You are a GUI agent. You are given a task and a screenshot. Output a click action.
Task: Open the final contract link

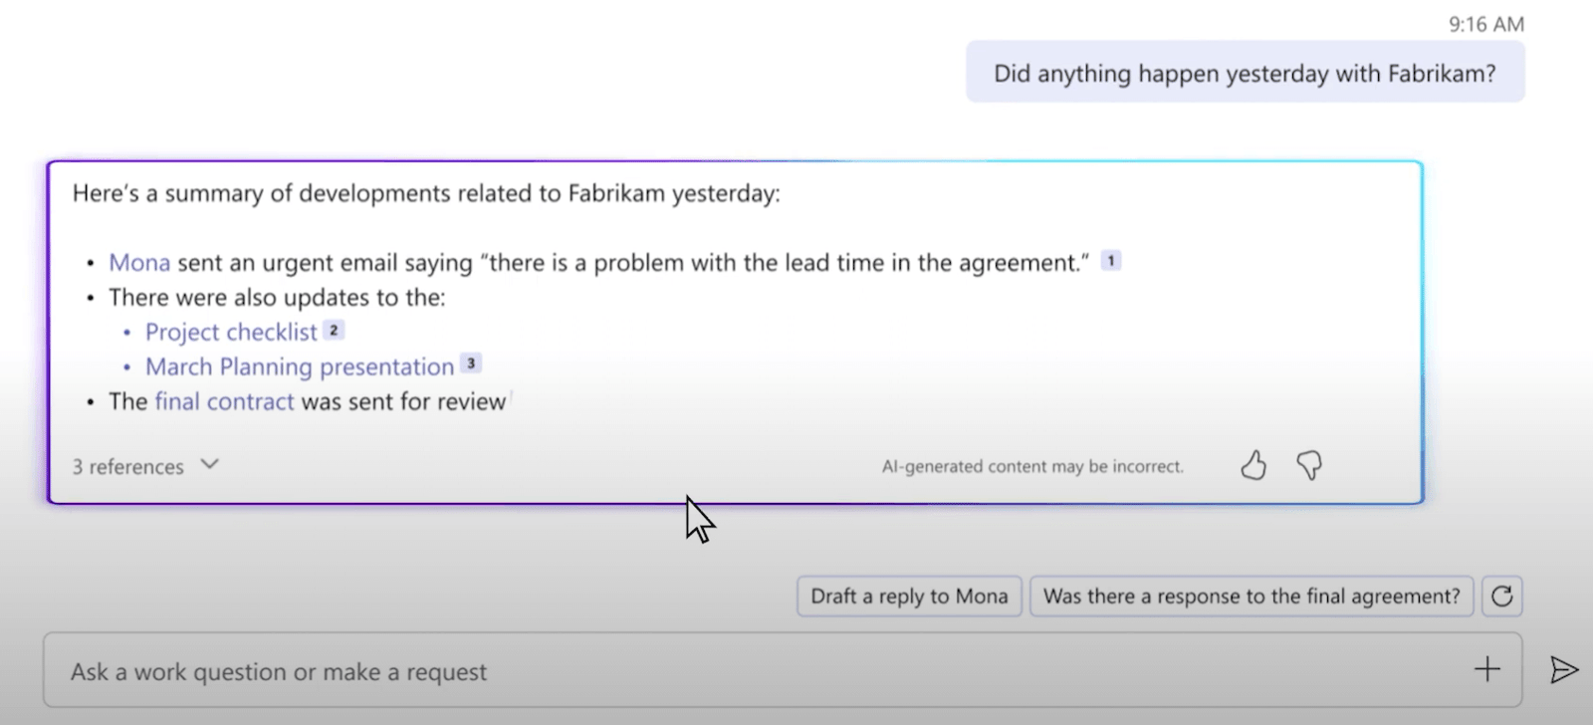[224, 401]
